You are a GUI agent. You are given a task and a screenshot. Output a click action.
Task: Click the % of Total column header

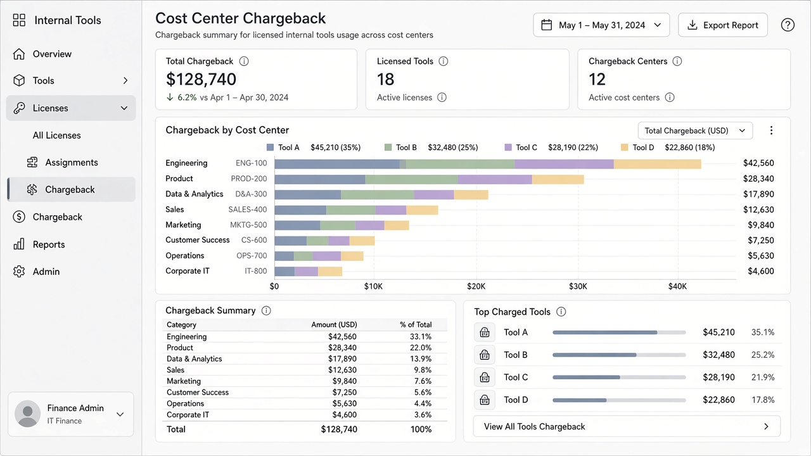[416, 325]
